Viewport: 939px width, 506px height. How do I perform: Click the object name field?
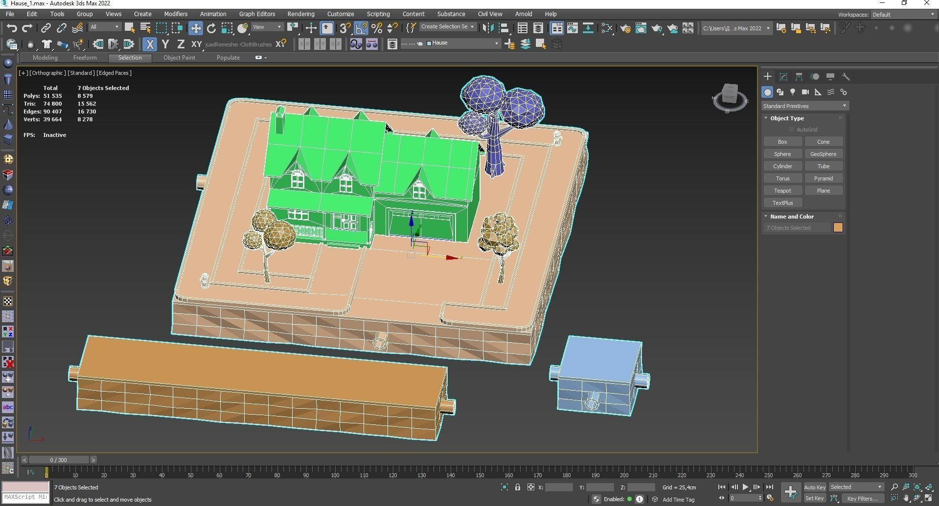click(x=797, y=228)
